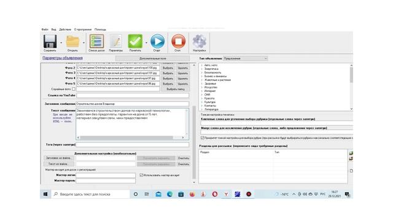Click the Выбрать папку button
This screenshot has height=221, width=393.
click(176, 89)
